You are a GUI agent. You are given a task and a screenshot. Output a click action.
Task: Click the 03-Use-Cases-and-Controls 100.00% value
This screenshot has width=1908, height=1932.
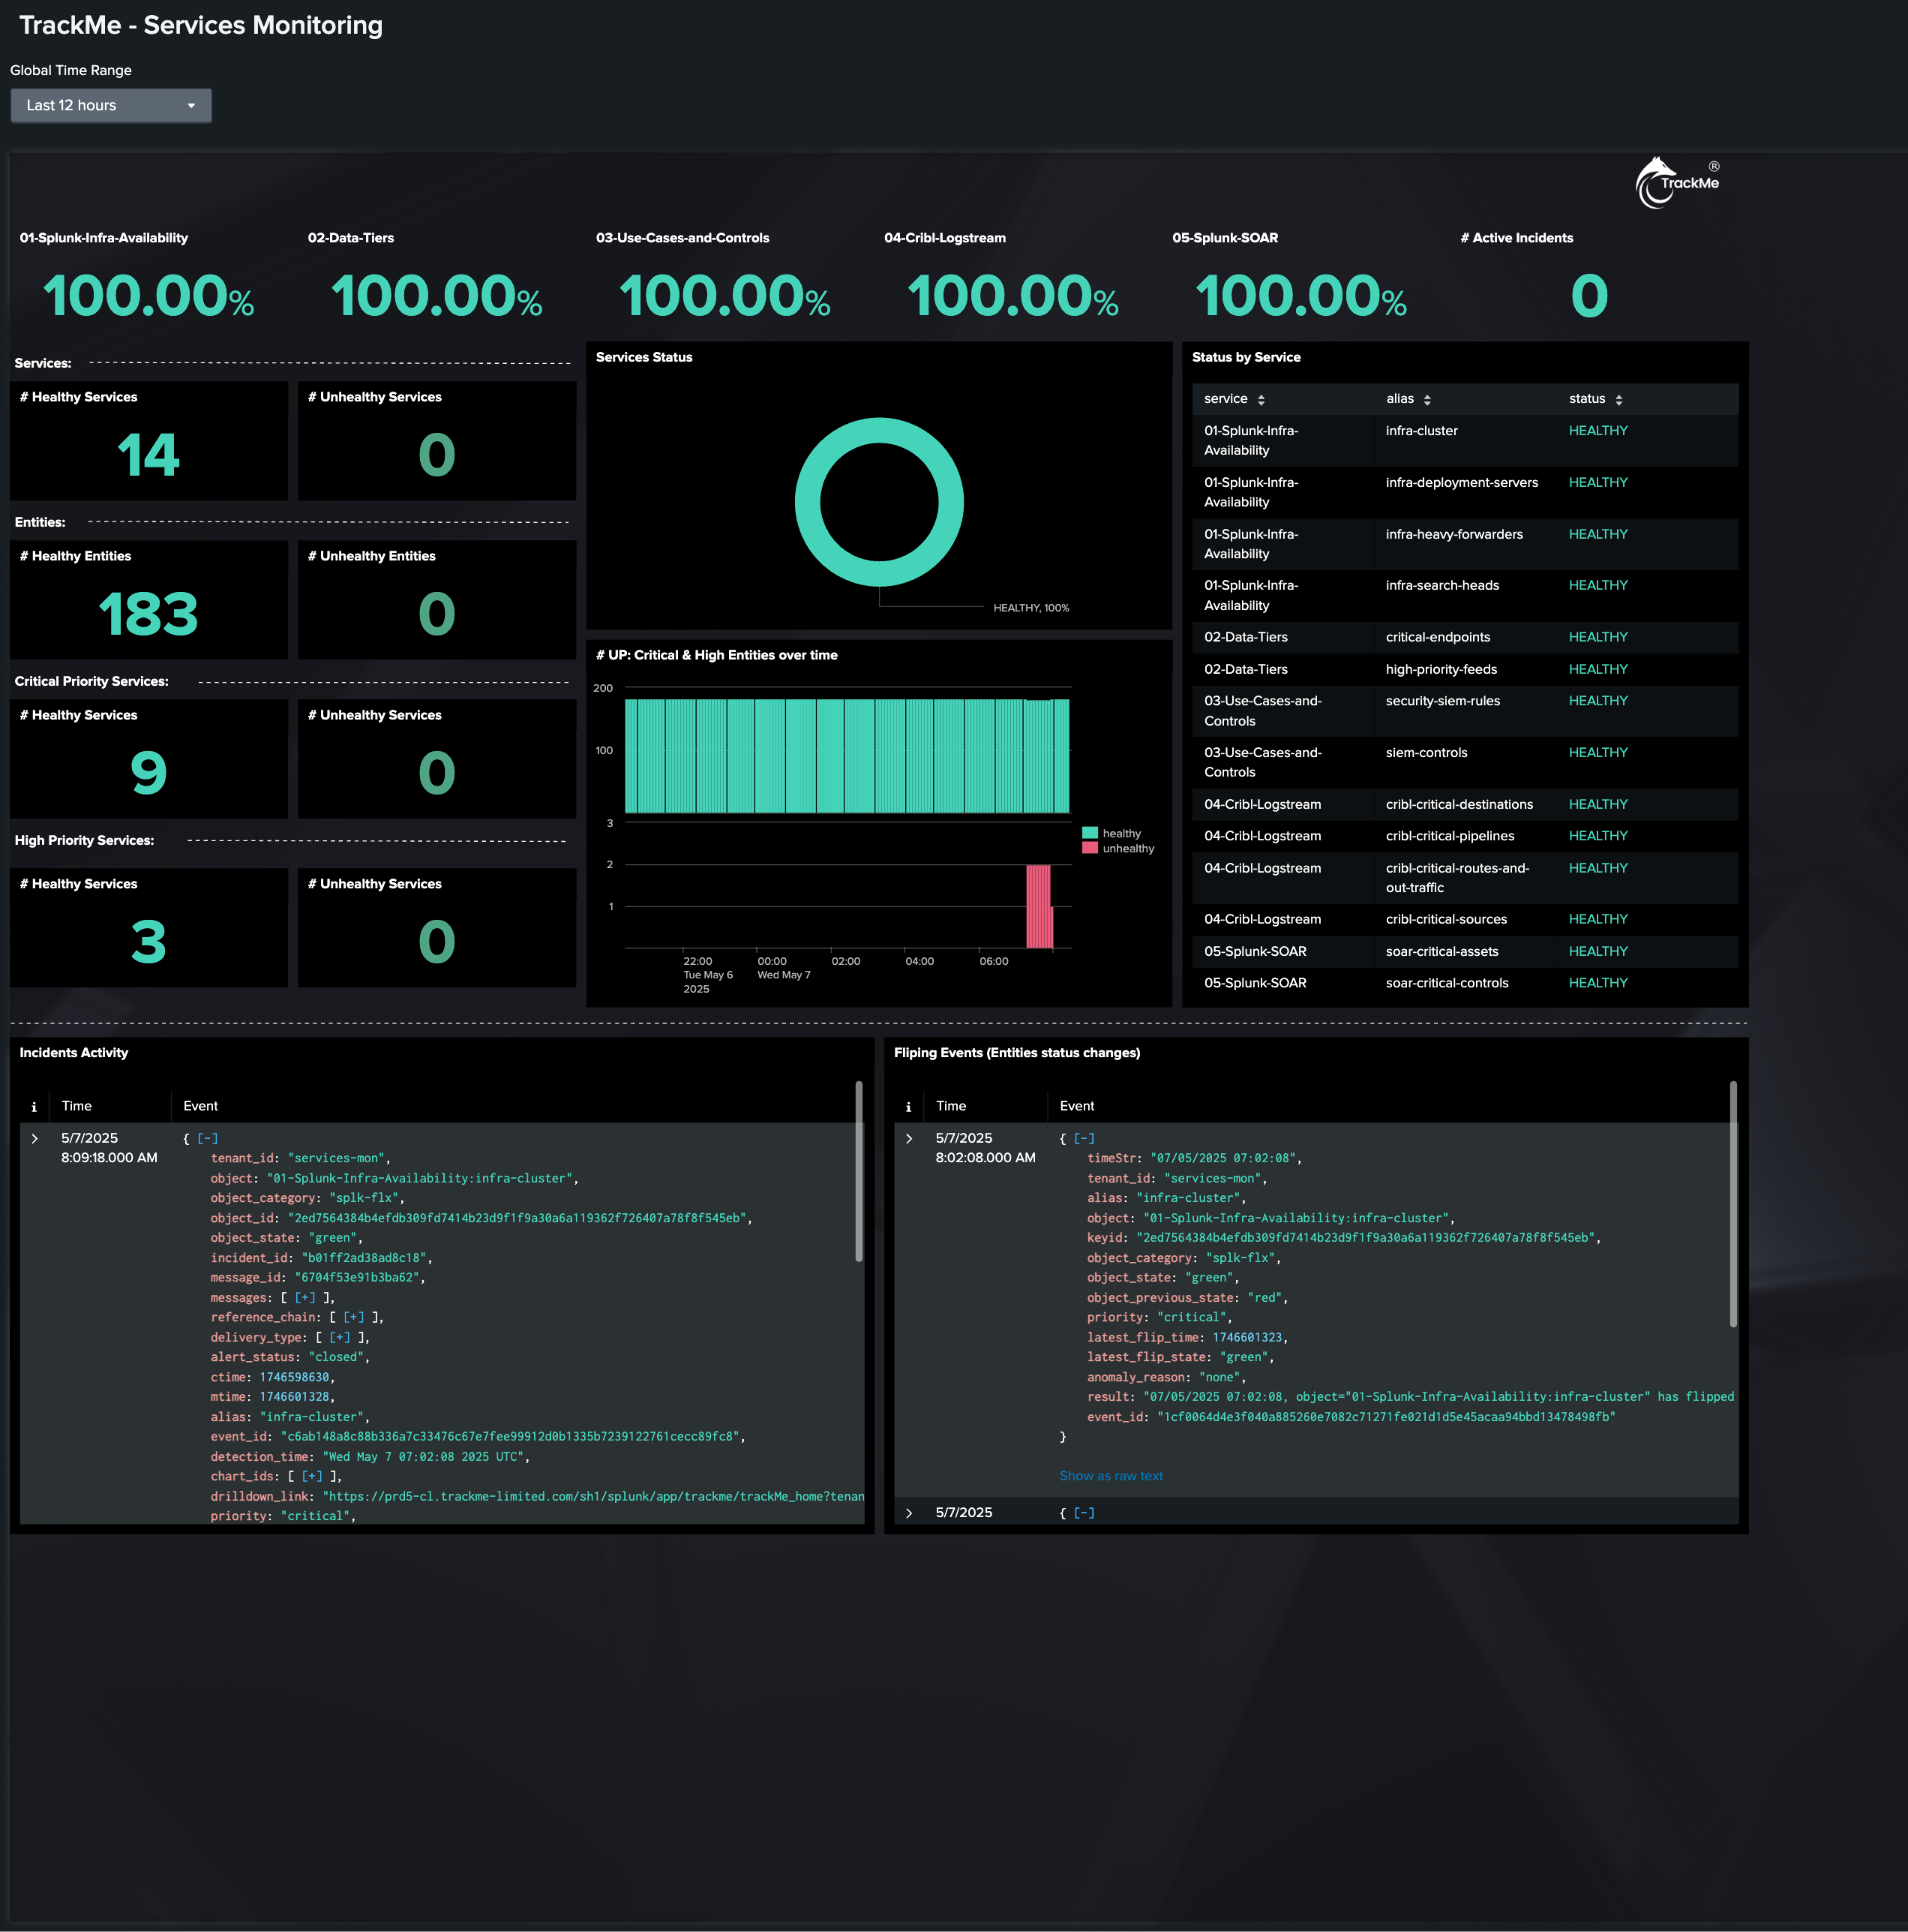tap(724, 296)
